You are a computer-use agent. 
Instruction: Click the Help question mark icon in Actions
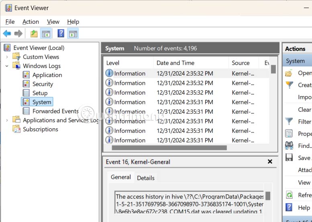pos(289,207)
